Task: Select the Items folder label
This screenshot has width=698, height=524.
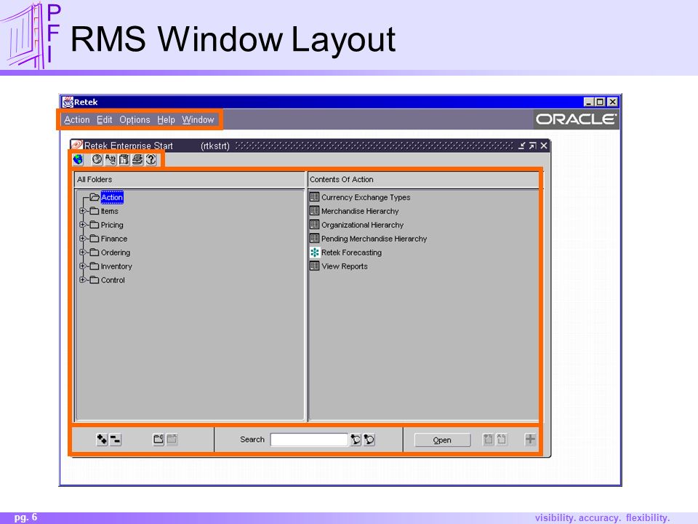Action: click(x=110, y=211)
